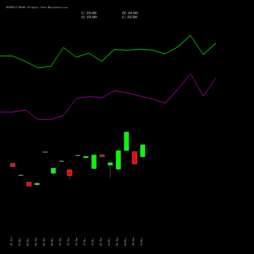Click the green candlestick above 19 Dec
Image resolution: width=254 pixels, height=254 pixels.
[94, 162]
